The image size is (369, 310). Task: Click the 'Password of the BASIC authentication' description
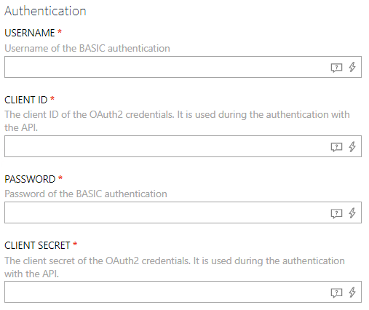(x=86, y=194)
